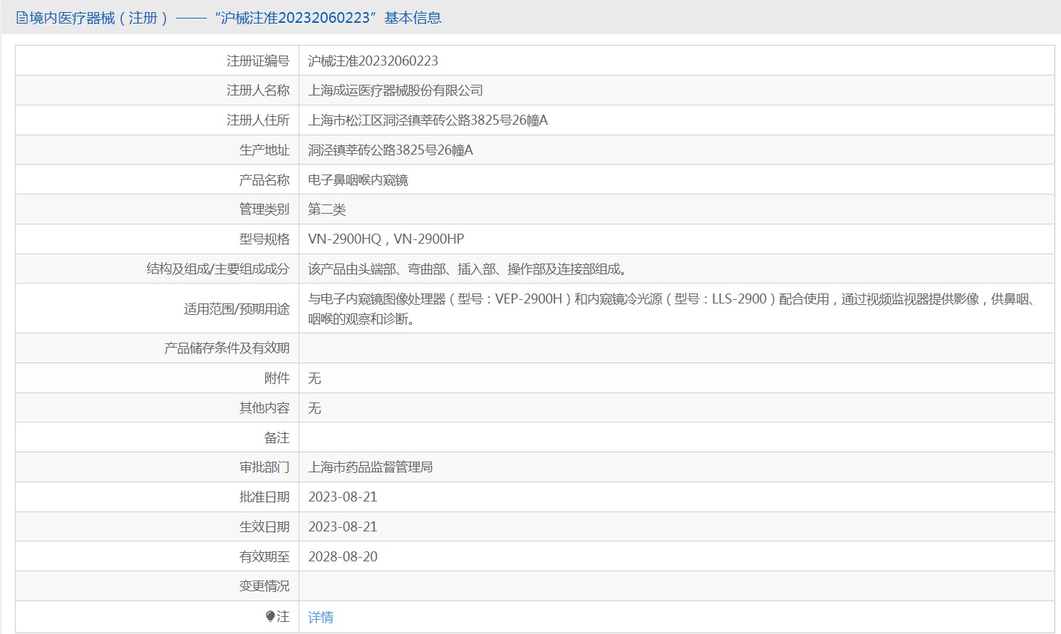
Task: Select the expiry date 2028-08-20
Action: (343, 557)
